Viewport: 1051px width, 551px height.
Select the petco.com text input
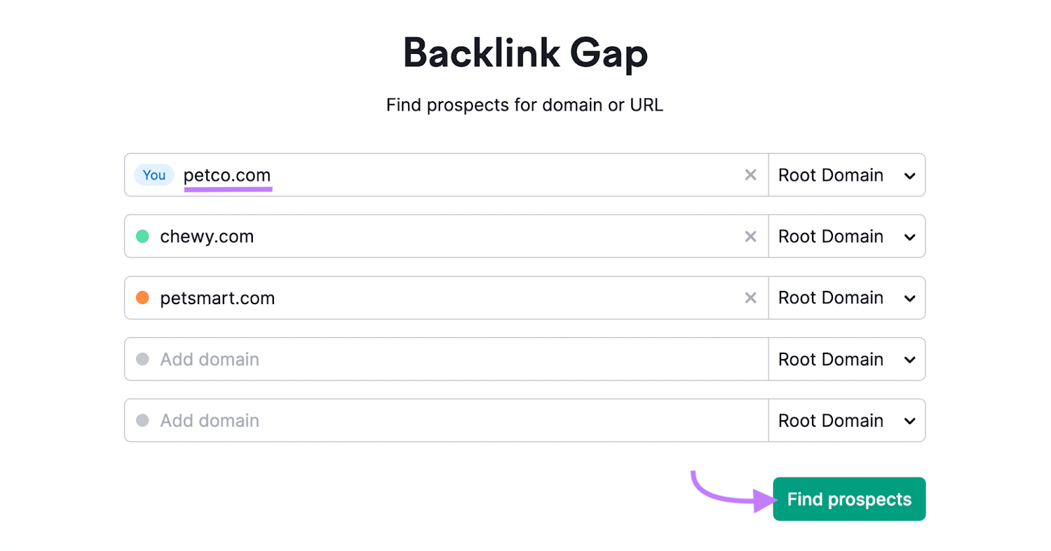pyautogui.click(x=394, y=175)
